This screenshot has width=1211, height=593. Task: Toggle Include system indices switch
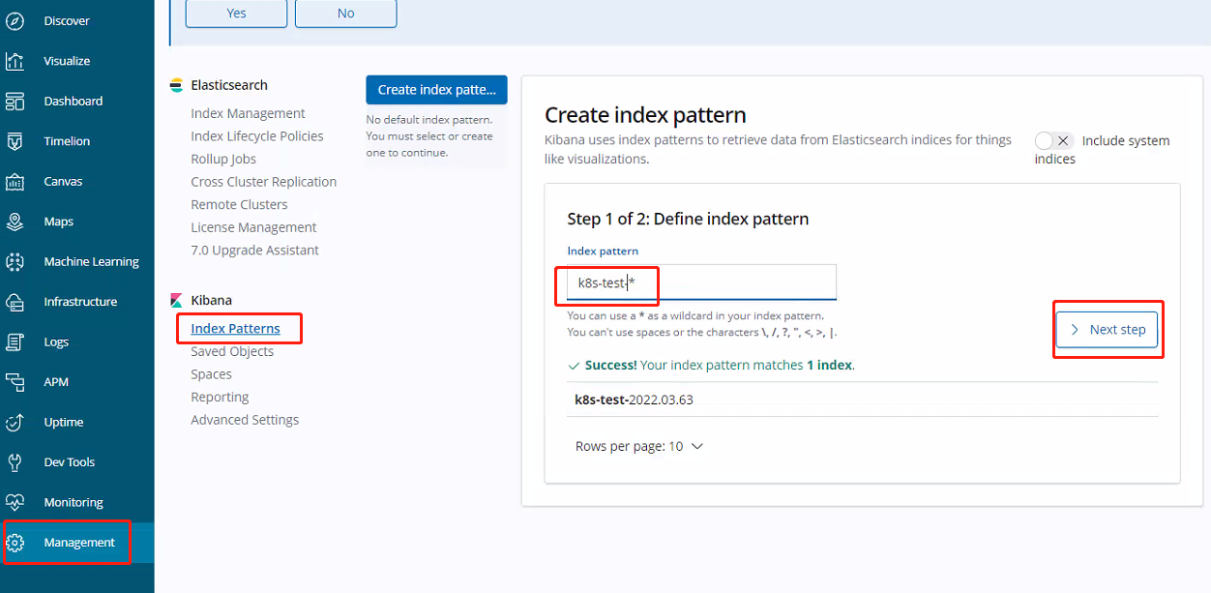click(x=1054, y=141)
